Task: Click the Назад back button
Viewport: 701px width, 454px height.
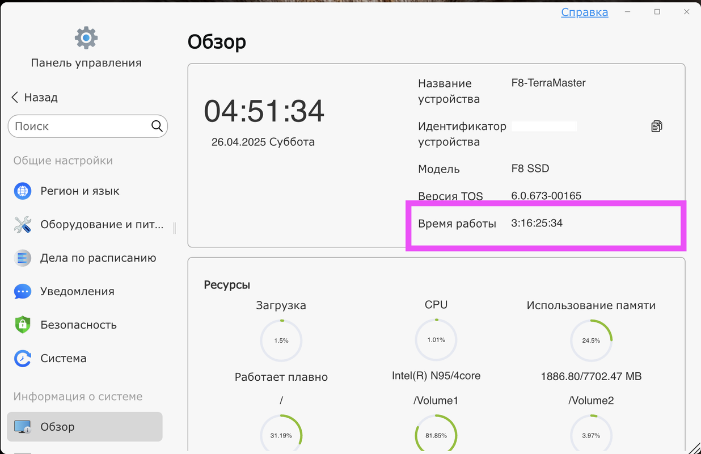Action: coord(35,97)
